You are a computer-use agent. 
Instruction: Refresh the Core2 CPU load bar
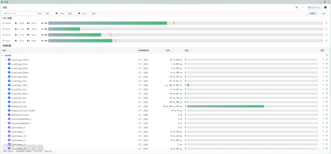click(326, 35)
